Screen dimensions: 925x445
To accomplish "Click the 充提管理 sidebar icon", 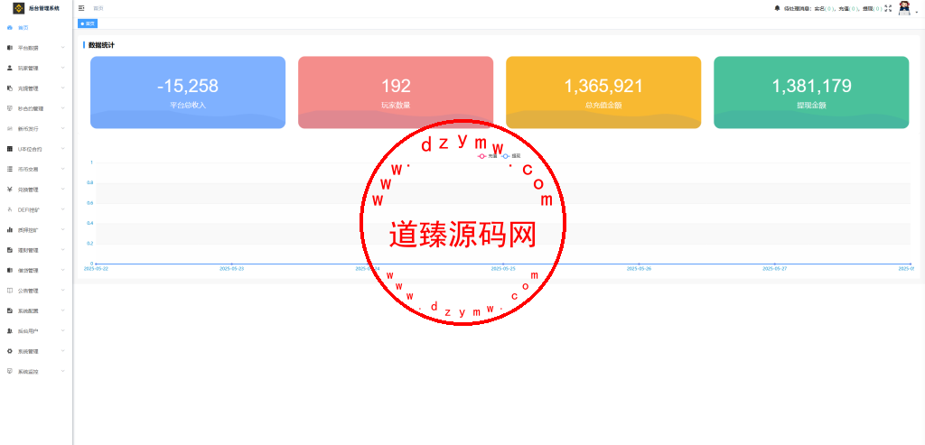I will click(9, 88).
